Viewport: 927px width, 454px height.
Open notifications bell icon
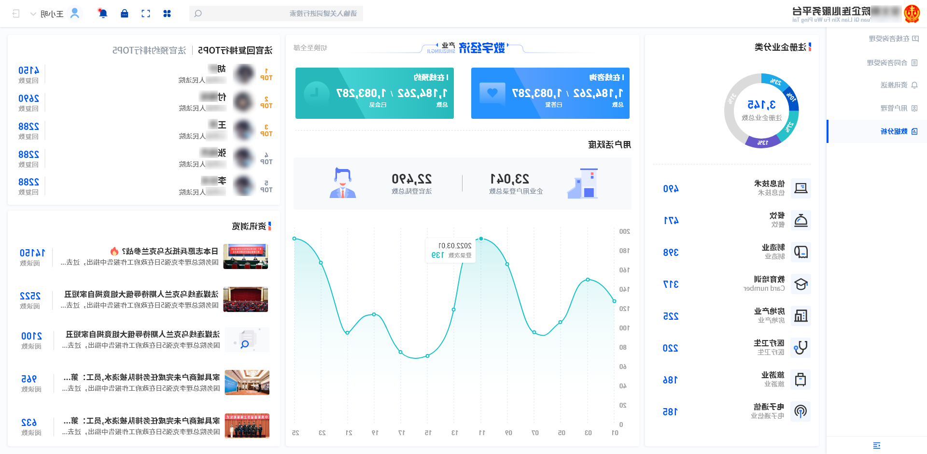click(102, 13)
